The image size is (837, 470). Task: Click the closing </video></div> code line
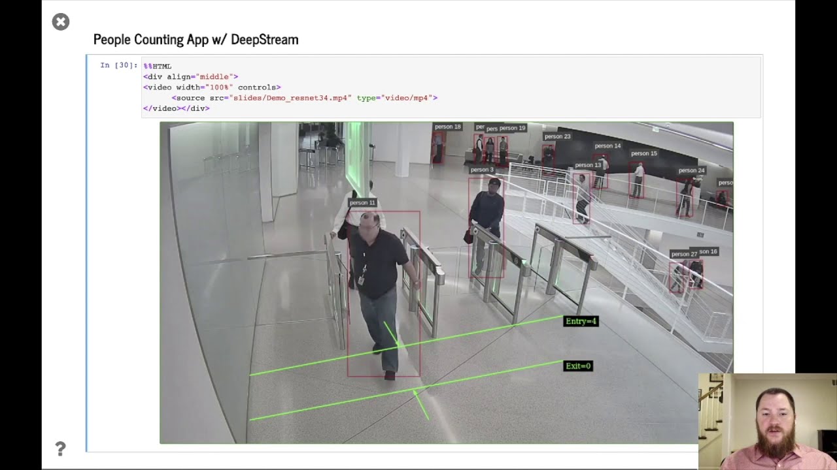pyautogui.click(x=177, y=108)
